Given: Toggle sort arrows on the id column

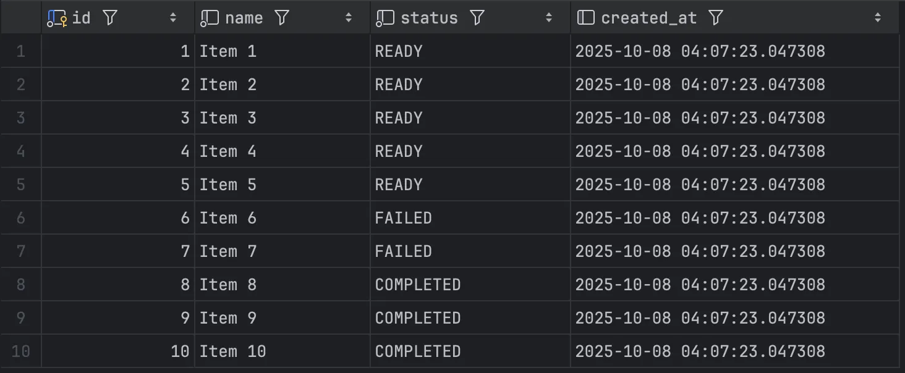Looking at the screenshot, I should [173, 18].
